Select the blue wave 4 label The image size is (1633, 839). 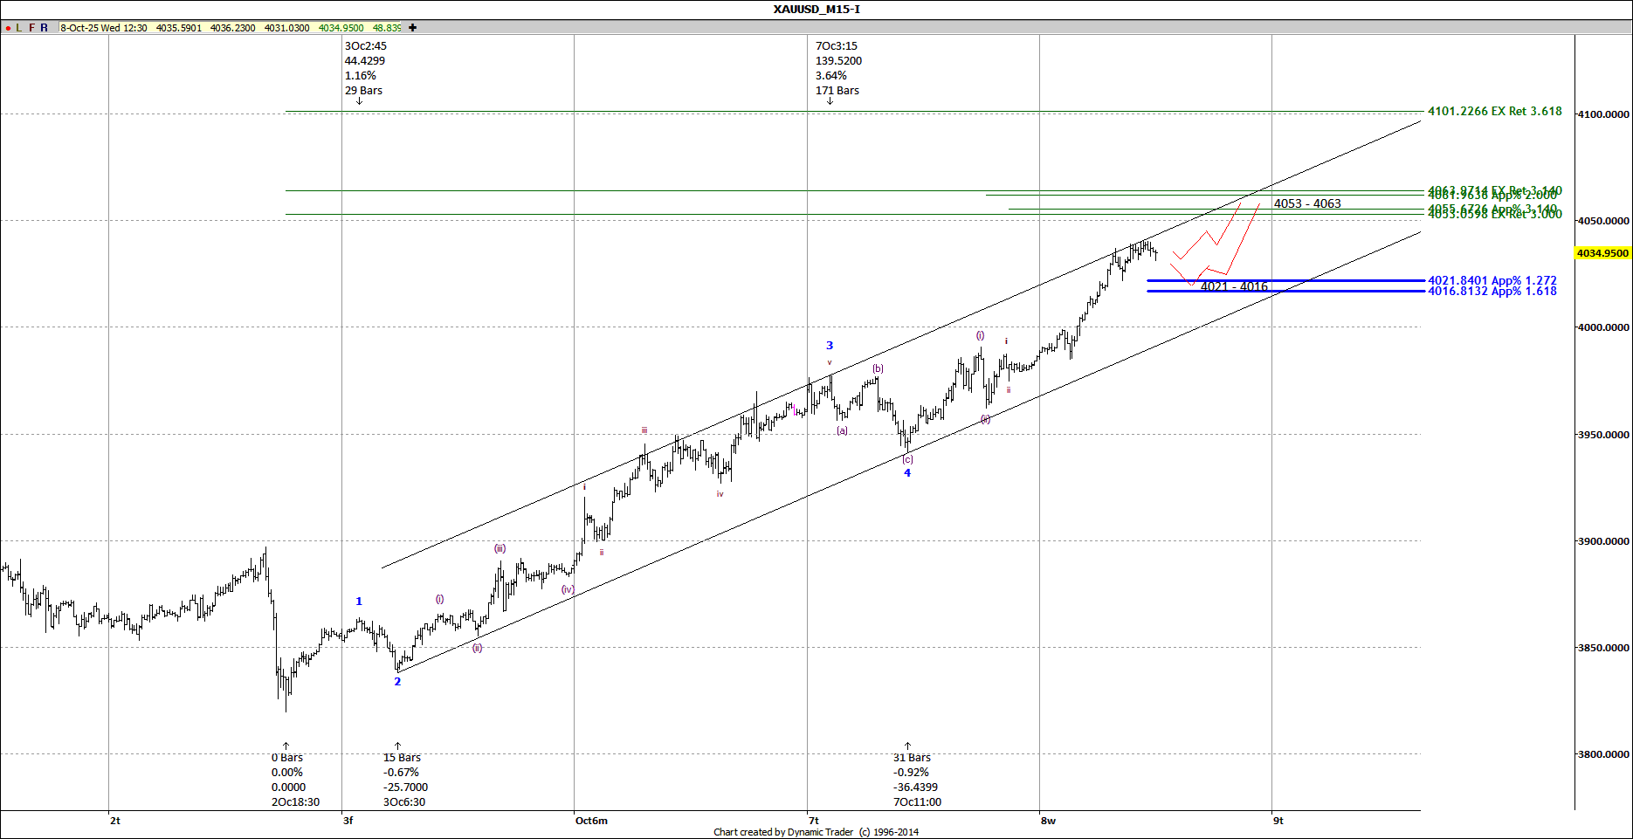click(907, 473)
